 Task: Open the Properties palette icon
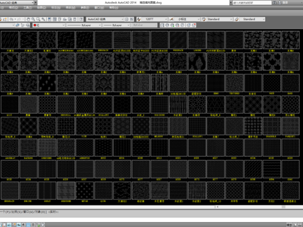tap(49, 19)
